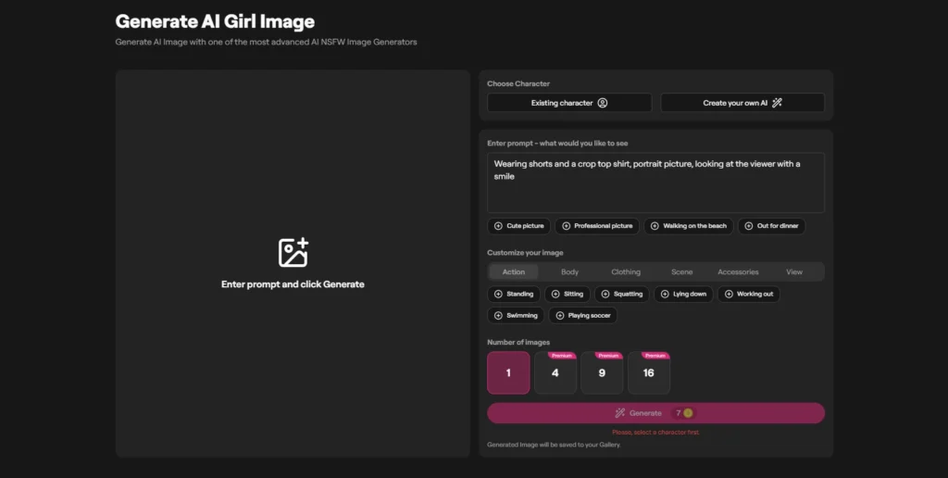Click the coin icon on the Generate button
The image size is (948, 478).
(688, 413)
